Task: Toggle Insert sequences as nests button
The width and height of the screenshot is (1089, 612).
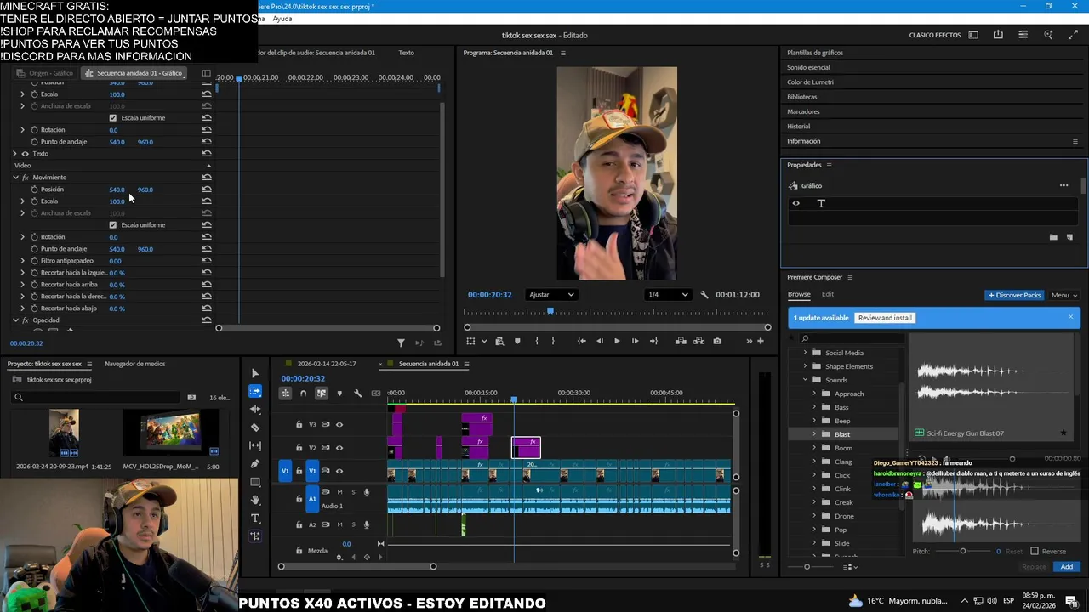Action: tap(285, 394)
